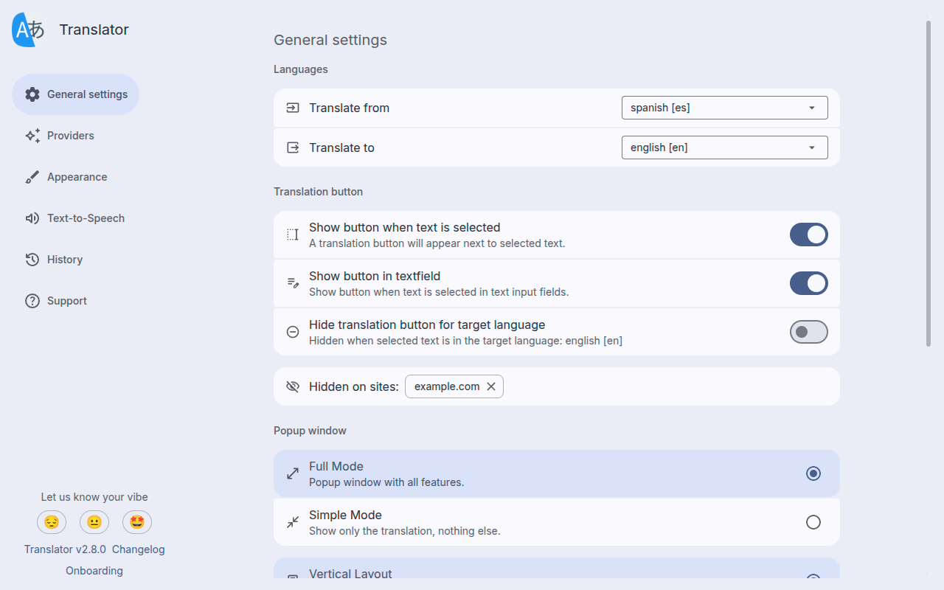Viewport: 944px width, 590px height.
Task: Open the Translate from language dropdown
Action: (725, 108)
